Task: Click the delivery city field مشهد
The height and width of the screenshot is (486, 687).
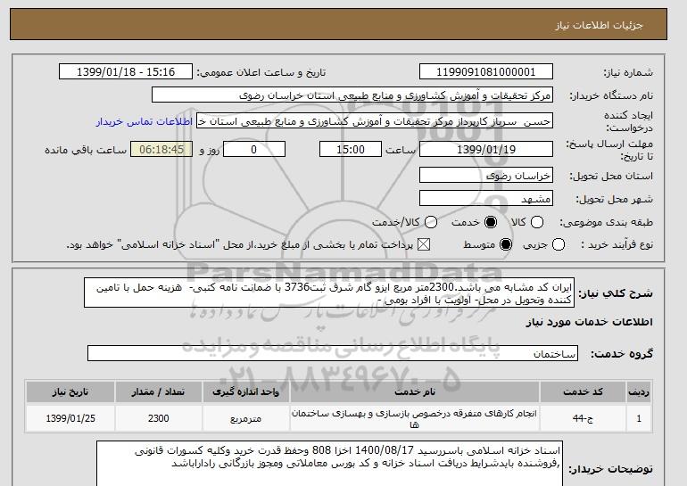Action: [486, 198]
